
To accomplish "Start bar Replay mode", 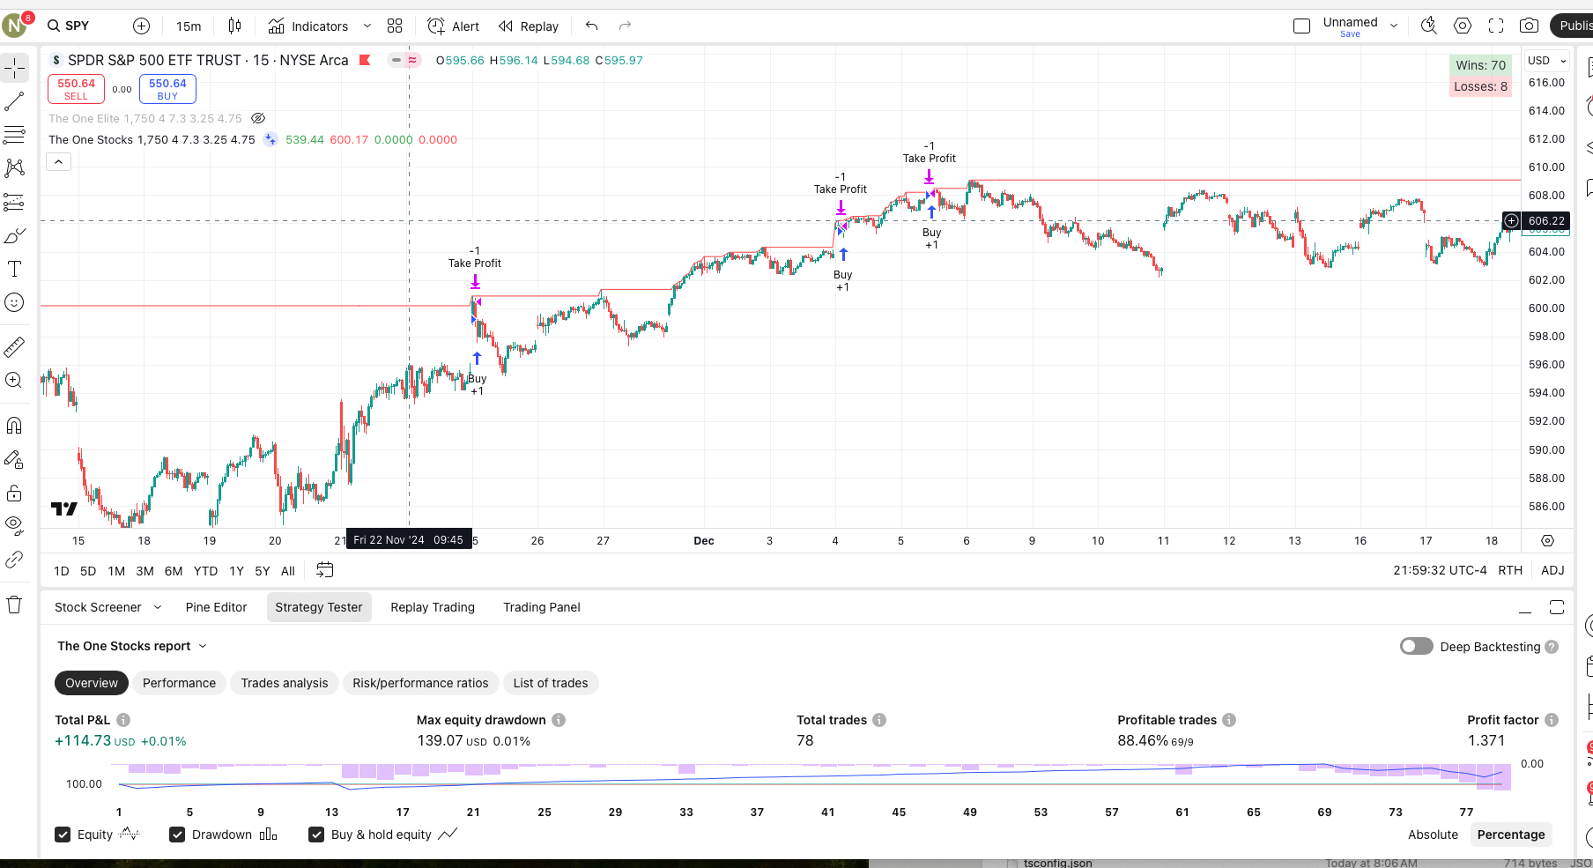I will [529, 26].
